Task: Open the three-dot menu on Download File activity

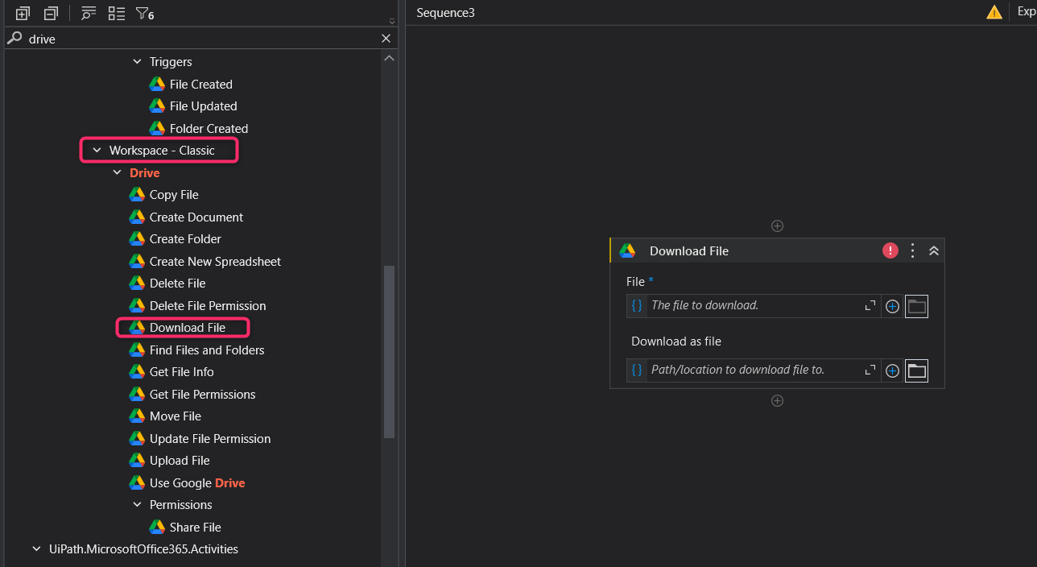Action: coord(912,250)
